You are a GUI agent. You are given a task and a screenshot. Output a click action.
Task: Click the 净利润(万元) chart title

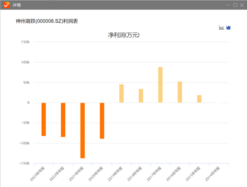click(x=123, y=35)
